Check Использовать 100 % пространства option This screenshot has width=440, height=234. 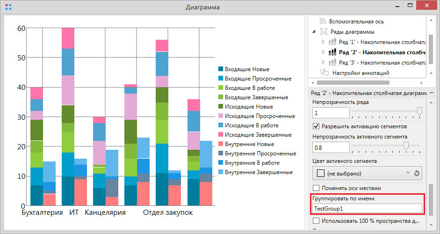pyautogui.click(x=316, y=220)
